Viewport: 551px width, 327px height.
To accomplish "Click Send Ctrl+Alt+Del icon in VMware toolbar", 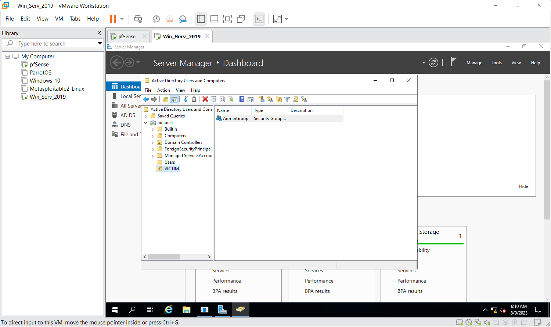I will [x=138, y=19].
